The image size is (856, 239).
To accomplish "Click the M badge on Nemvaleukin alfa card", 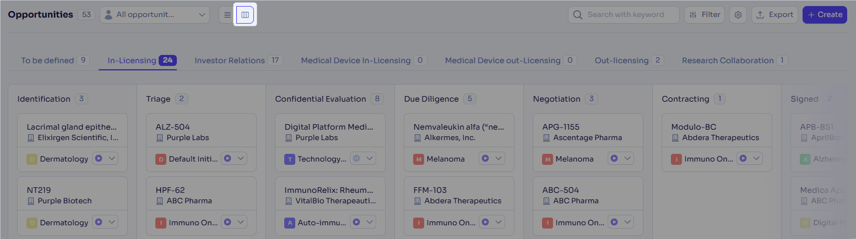I will click(x=419, y=159).
